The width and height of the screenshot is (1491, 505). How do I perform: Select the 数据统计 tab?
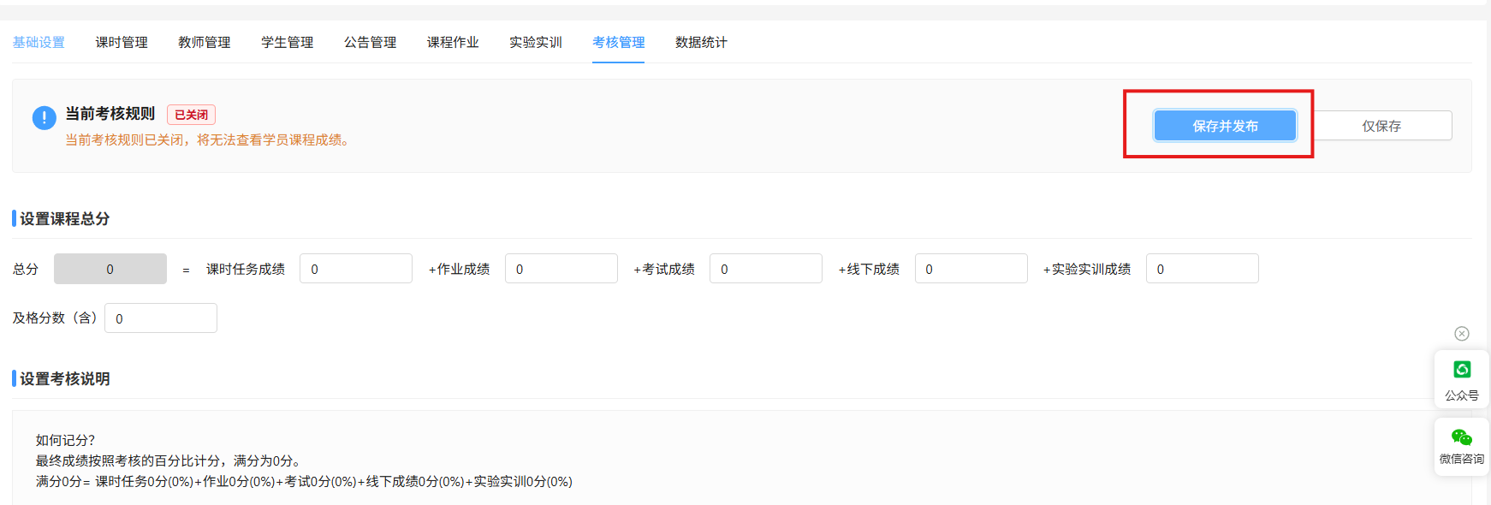click(701, 42)
